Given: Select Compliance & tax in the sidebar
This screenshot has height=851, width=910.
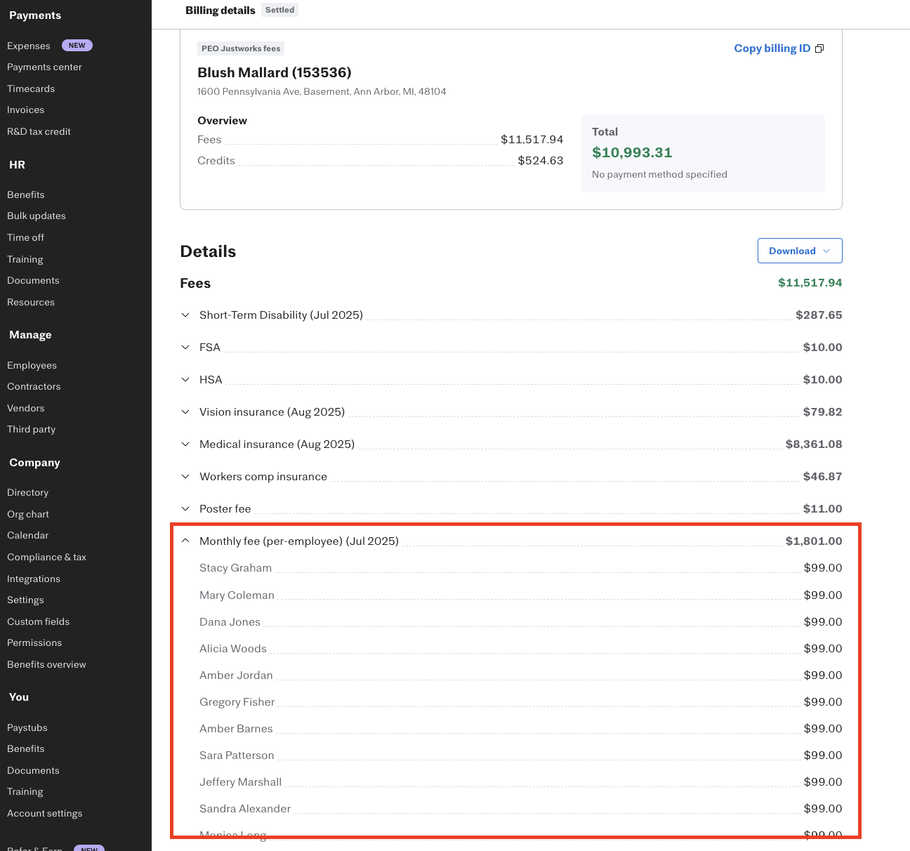Looking at the screenshot, I should [46, 558].
